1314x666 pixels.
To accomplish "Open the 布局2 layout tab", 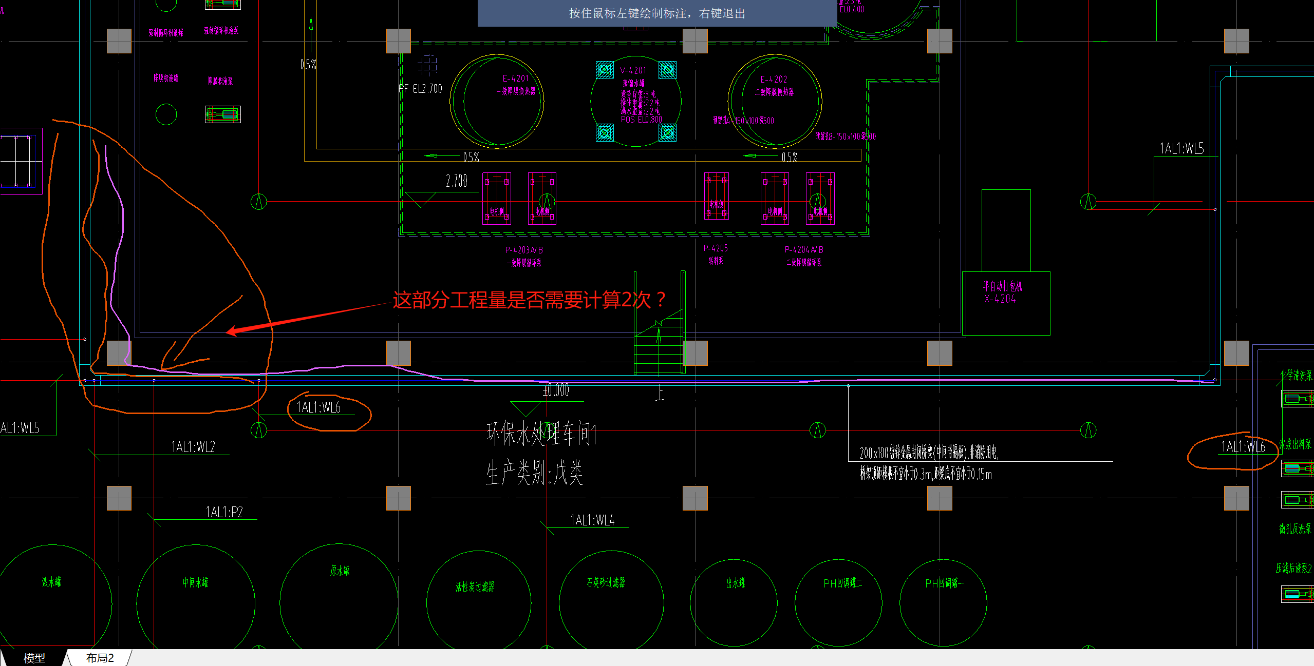I will pos(100,658).
